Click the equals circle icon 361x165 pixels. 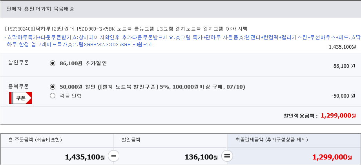[x=227, y=156]
